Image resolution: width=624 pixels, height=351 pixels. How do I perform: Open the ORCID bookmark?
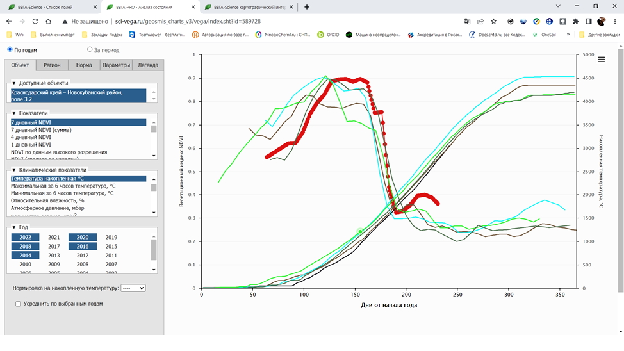[328, 35]
